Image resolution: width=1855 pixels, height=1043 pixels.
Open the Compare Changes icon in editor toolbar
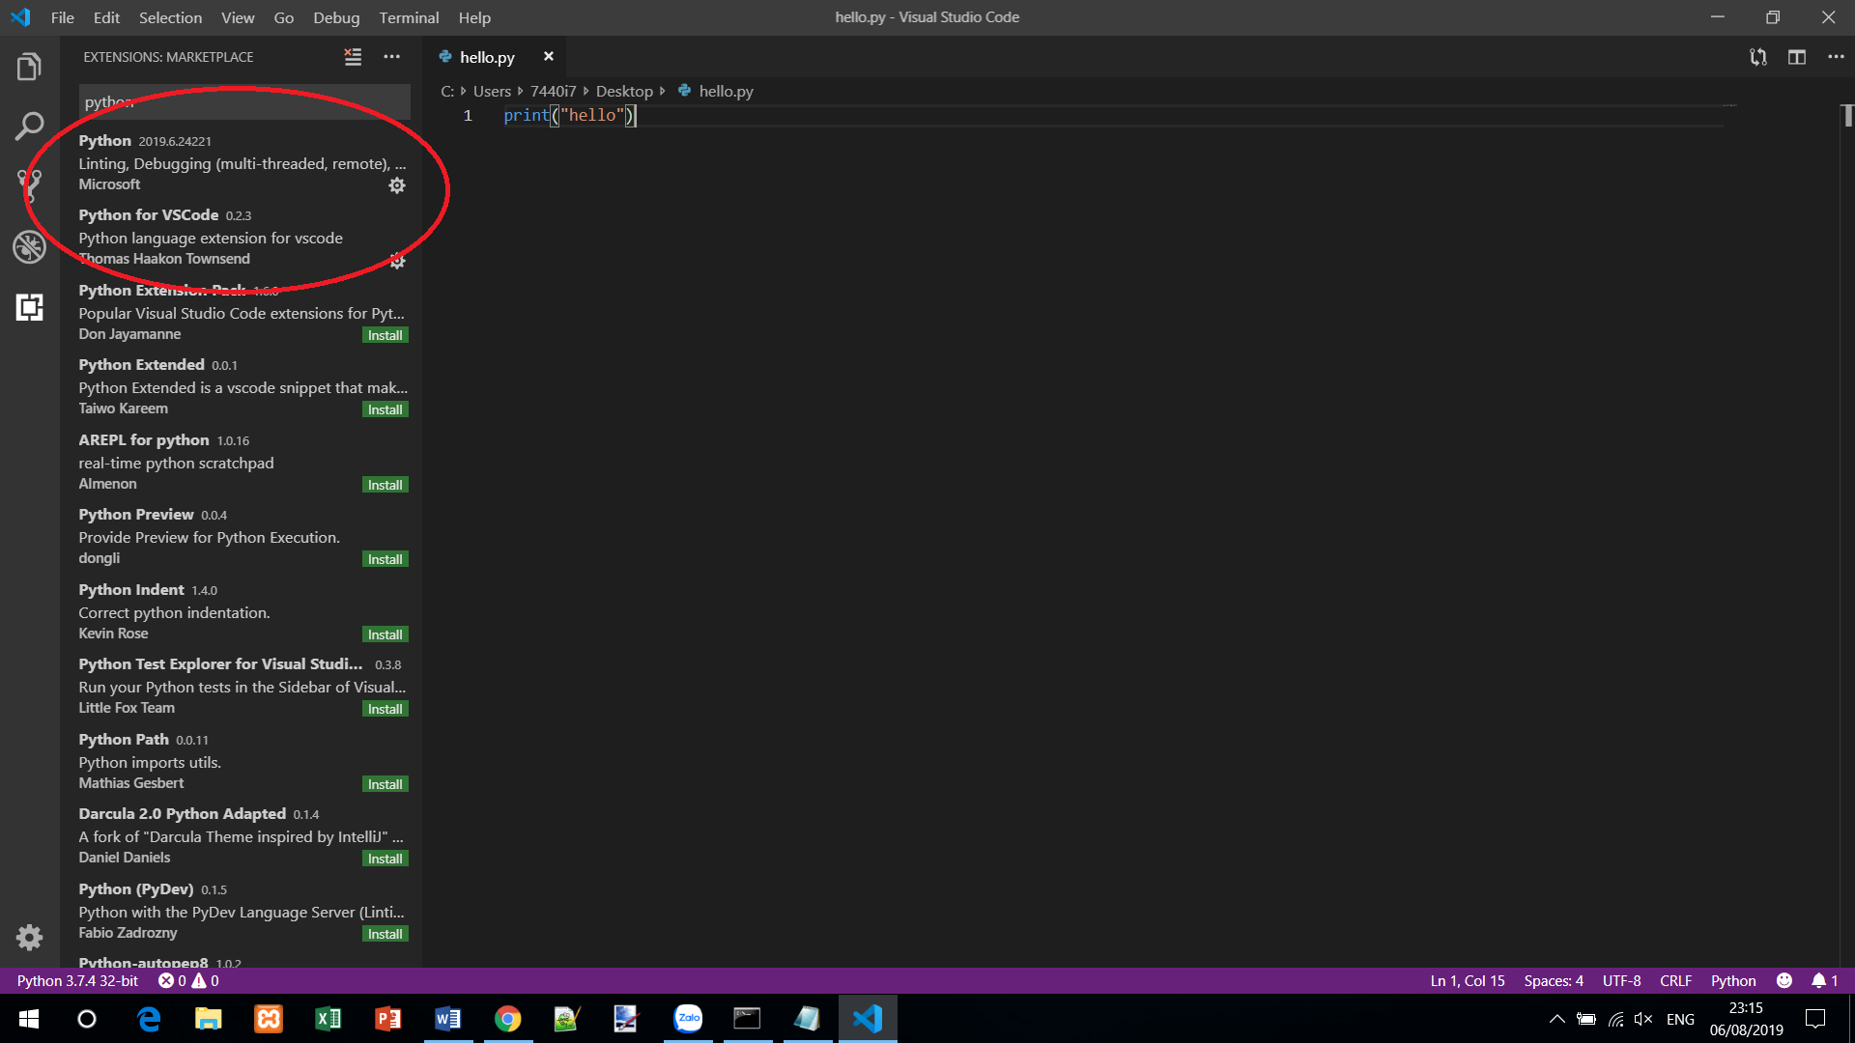click(x=1757, y=57)
